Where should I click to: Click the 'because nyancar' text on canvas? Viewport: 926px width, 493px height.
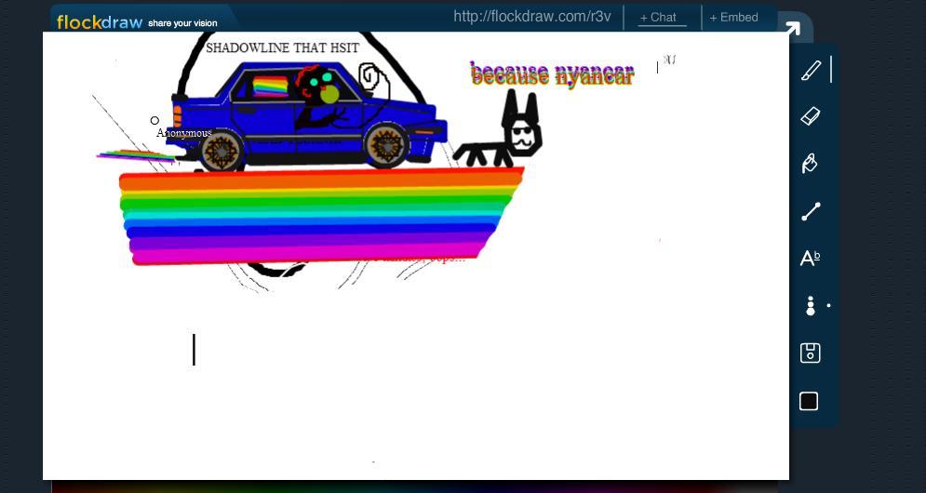pyautogui.click(x=552, y=74)
